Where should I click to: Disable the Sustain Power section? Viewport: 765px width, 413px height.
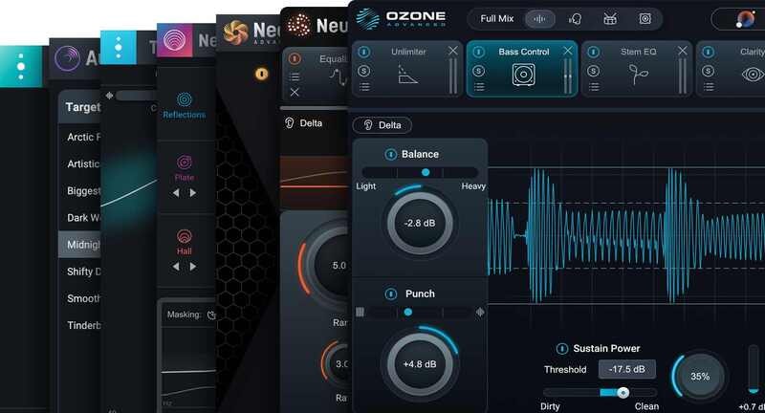(x=561, y=348)
